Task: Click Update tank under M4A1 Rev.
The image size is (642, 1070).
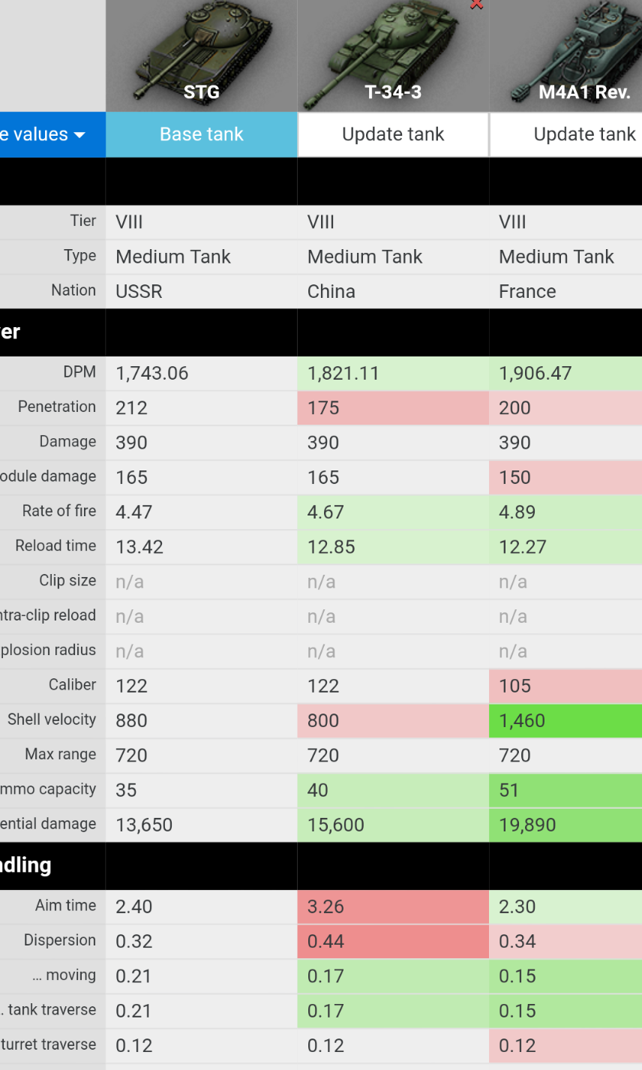Action: point(583,134)
